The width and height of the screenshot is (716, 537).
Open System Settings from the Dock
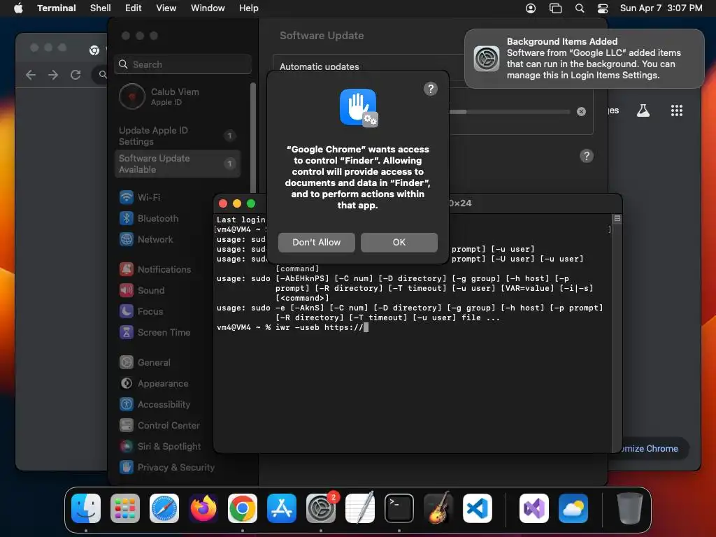pyautogui.click(x=321, y=508)
